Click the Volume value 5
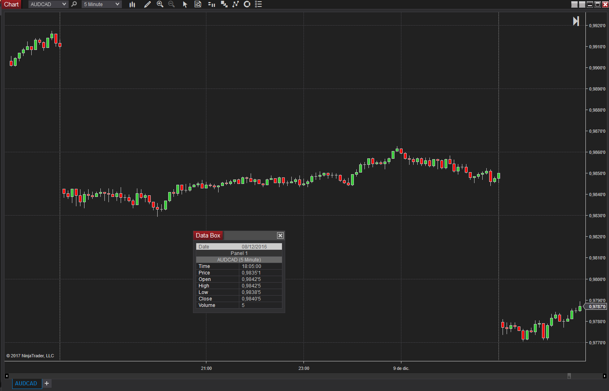Viewport: 609px width, 391px height. click(243, 305)
